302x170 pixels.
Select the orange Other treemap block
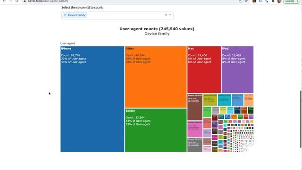click(x=156, y=77)
